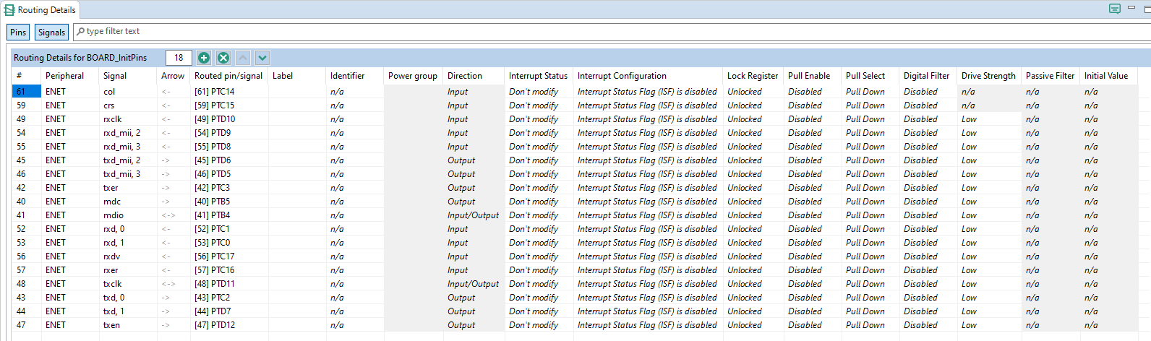Viewport: 1151px width, 341px height.
Task: Select the rxd_mii, 3 signal cell
Action: pos(128,147)
